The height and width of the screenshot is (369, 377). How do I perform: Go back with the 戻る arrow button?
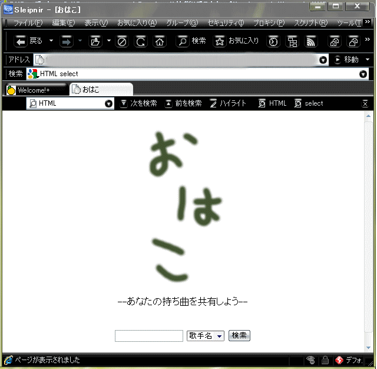[x=28, y=41]
